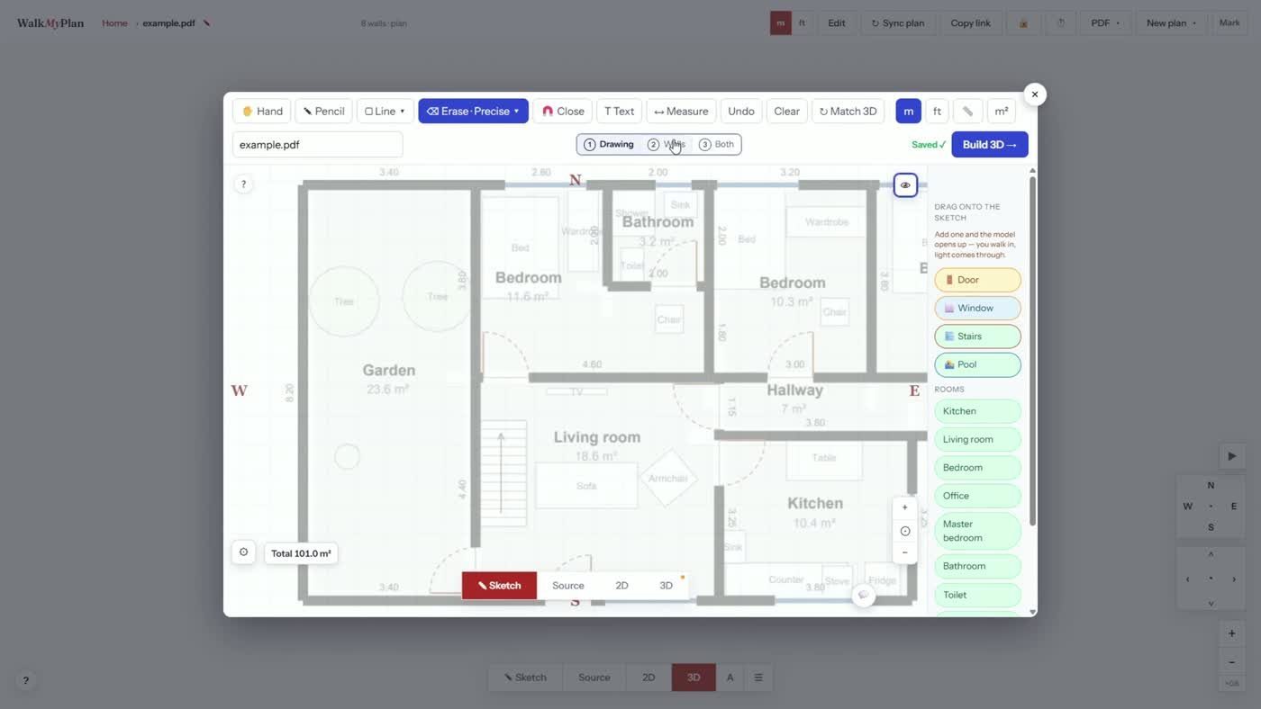Select the Walls step option
The height and width of the screenshot is (709, 1261).
667,144
